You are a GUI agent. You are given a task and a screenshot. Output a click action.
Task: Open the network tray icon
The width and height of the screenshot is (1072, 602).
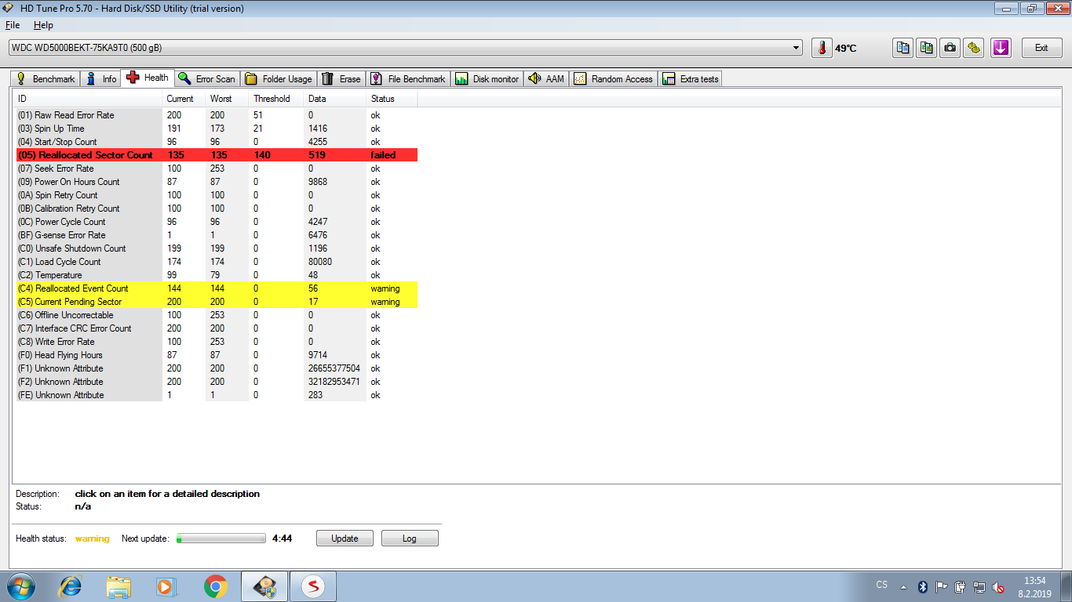click(x=979, y=586)
